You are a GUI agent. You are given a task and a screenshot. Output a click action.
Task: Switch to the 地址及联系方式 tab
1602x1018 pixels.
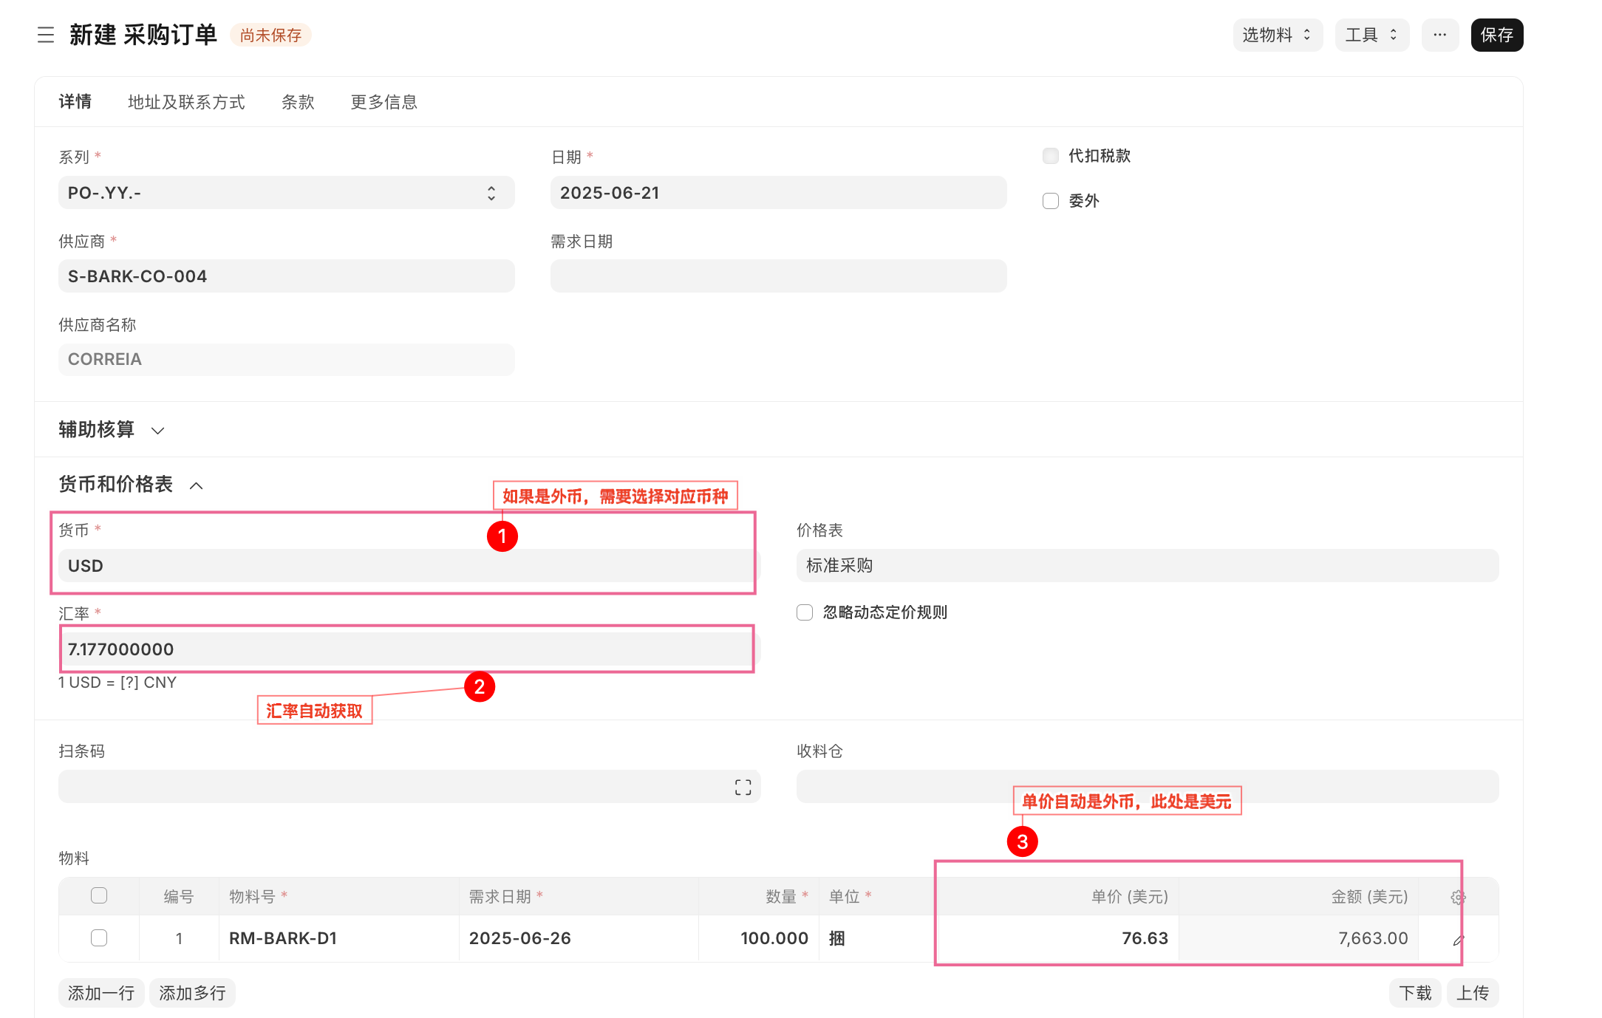tap(186, 102)
